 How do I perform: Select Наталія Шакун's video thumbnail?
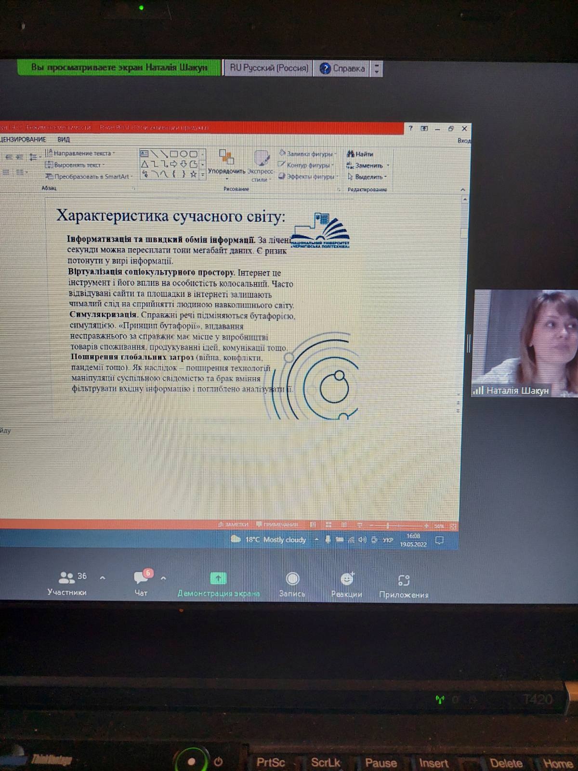coord(524,343)
